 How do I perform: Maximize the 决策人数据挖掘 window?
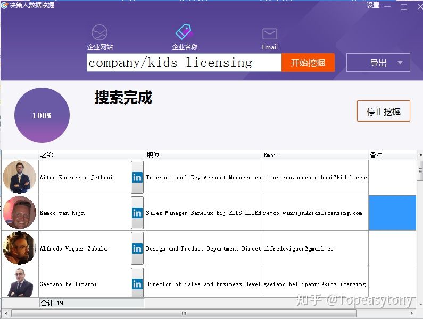[x=403, y=6]
